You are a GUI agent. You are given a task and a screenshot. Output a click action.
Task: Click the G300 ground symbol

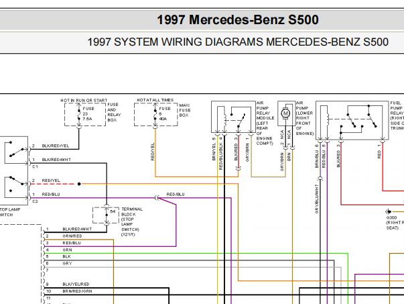pos(389,212)
